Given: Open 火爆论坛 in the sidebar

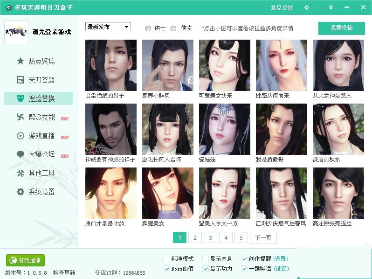Looking at the screenshot, I should [x=39, y=154].
